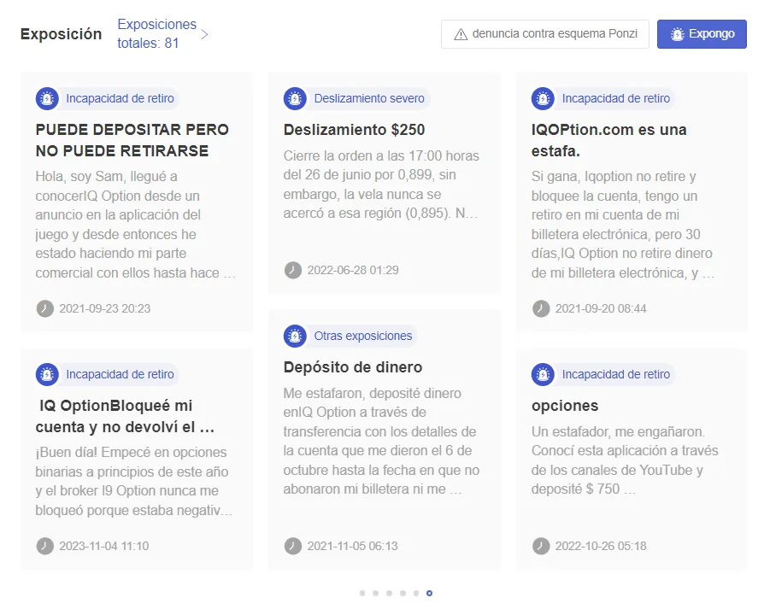
Task: Click siren icon on IQOPtion.com estafa card
Action: [x=544, y=98]
